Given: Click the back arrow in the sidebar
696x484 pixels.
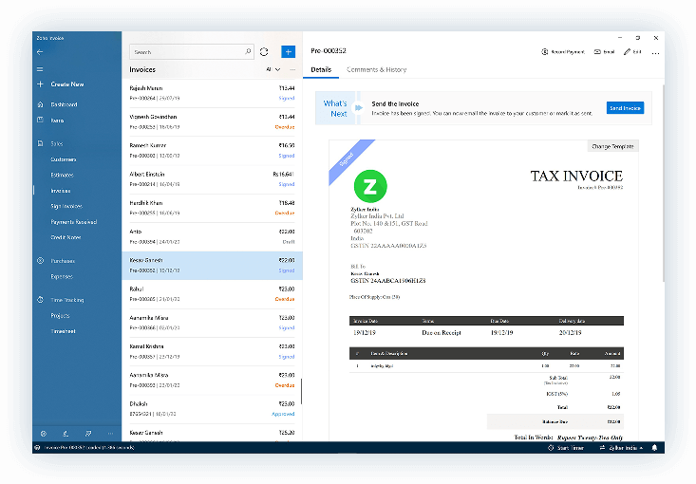Looking at the screenshot, I should pos(39,51).
